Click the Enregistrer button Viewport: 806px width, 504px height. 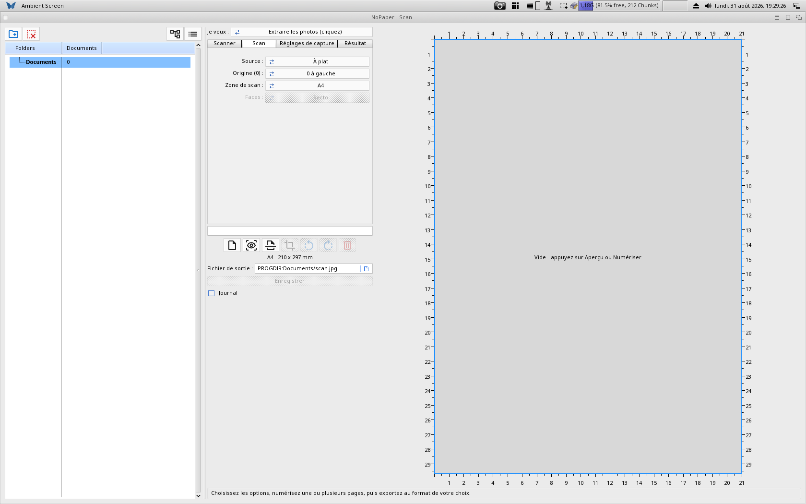point(290,281)
